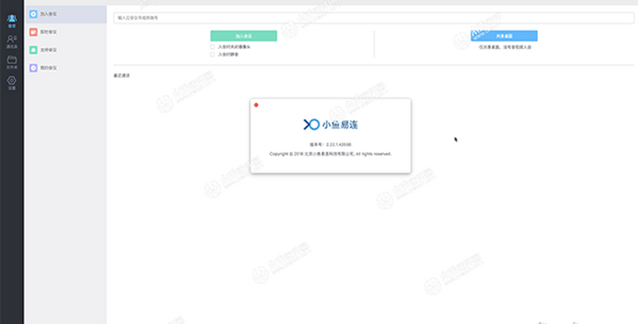Click the Copyright line in the dialog
The image size is (638, 324).
[x=331, y=154]
